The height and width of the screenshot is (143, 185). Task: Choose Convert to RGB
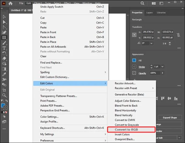131,130
